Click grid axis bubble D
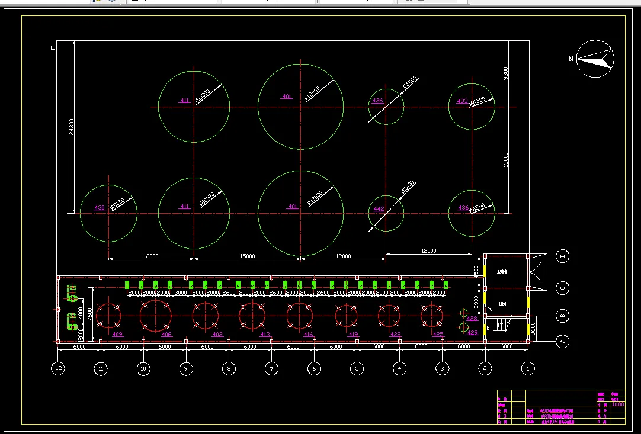This screenshot has width=641, height=434. [563, 256]
